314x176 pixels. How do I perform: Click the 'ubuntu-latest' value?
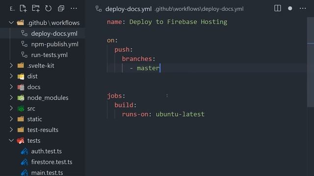click(180, 114)
